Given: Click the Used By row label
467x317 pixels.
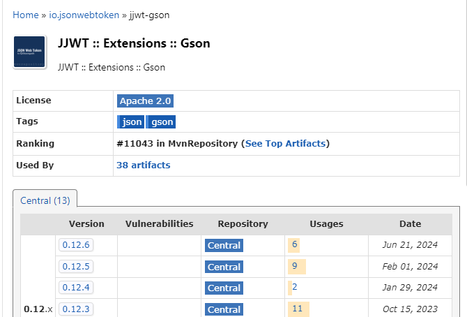Looking at the screenshot, I should pyautogui.click(x=35, y=165).
